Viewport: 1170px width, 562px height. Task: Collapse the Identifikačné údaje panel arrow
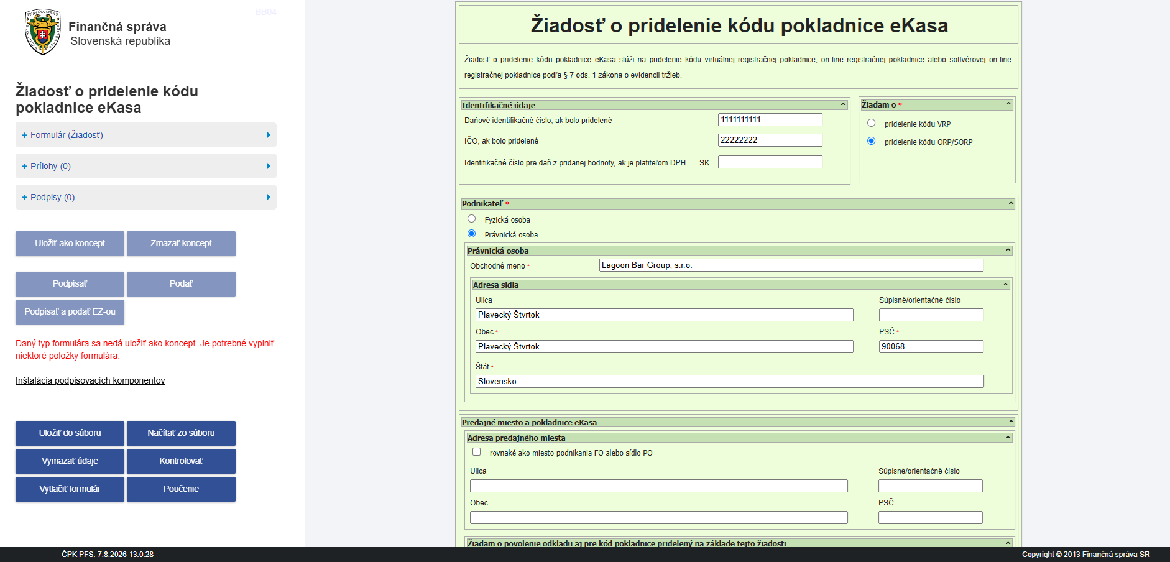pyautogui.click(x=843, y=104)
